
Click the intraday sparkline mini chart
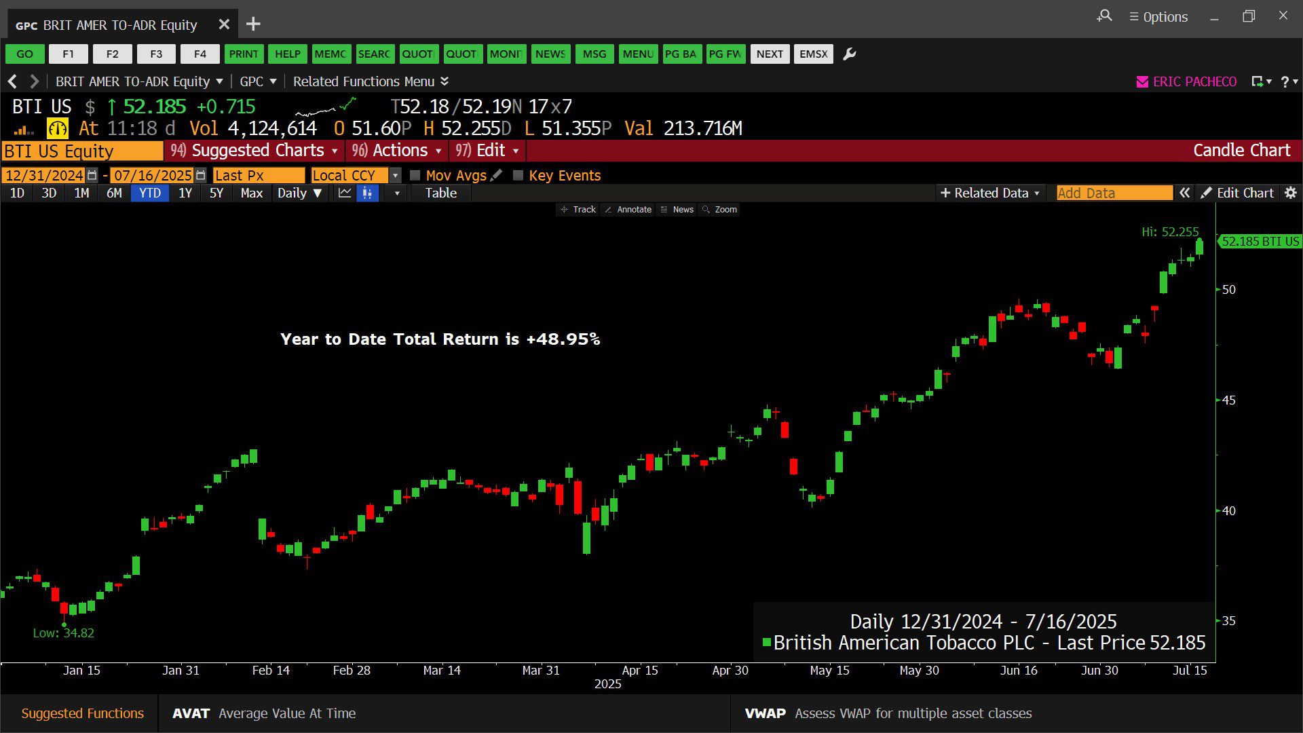(325, 107)
